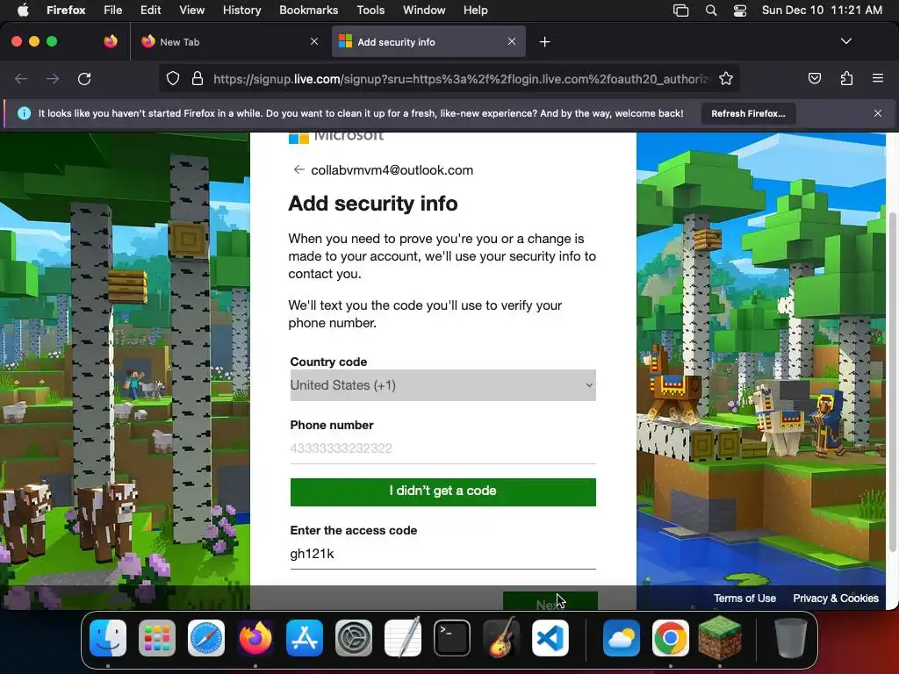Open the Firefox hamburger application menu
The image size is (899, 674).
tap(877, 78)
